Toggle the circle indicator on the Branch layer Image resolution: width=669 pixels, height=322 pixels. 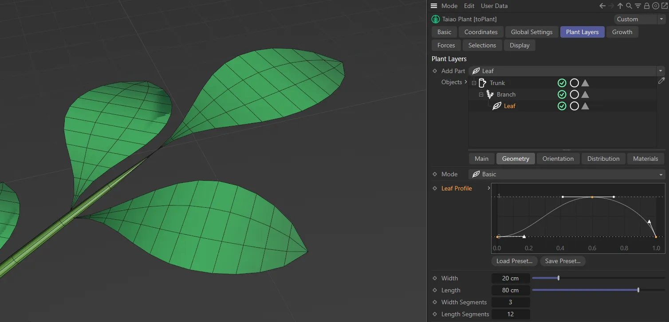(x=574, y=94)
